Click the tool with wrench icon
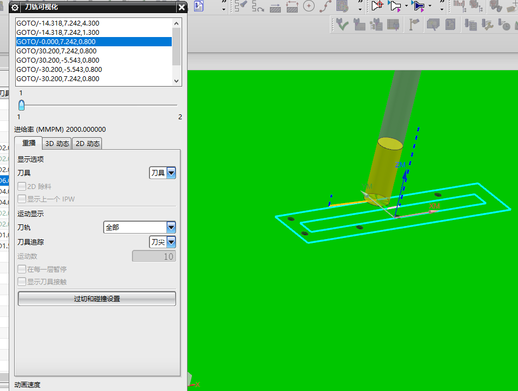The height and width of the screenshot is (391, 518). tap(487, 25)
